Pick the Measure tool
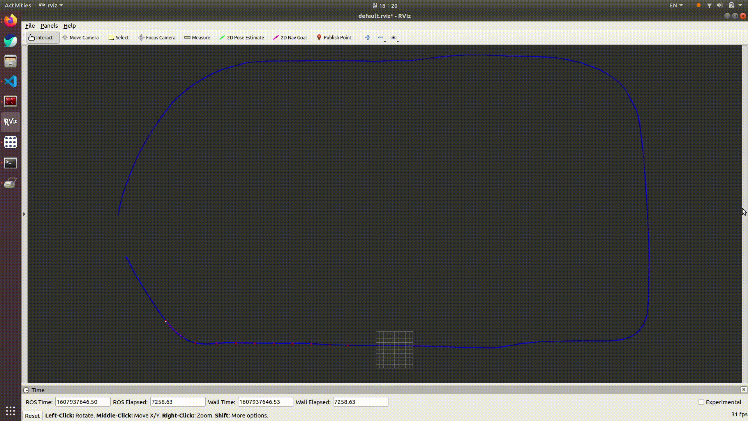The image size is (748, 421). 197,37
